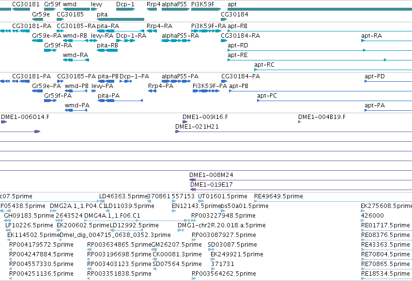This screenshot has width=412, height=281.
Task: Select the pita gene bar
Action: (x=121, y=19)
